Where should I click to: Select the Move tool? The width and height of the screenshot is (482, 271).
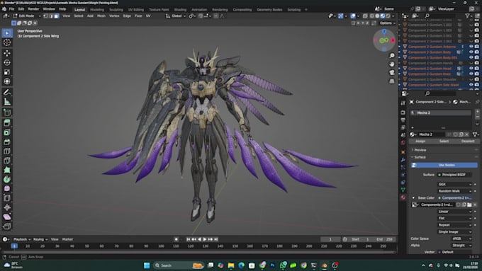point(7,53)
